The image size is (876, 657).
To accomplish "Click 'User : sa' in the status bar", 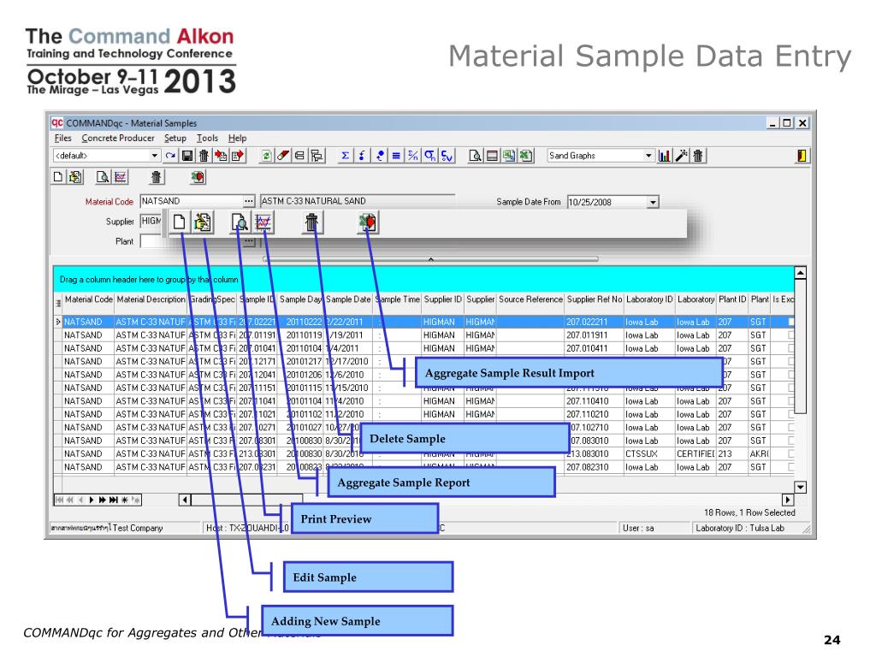I will coord(638,528).
